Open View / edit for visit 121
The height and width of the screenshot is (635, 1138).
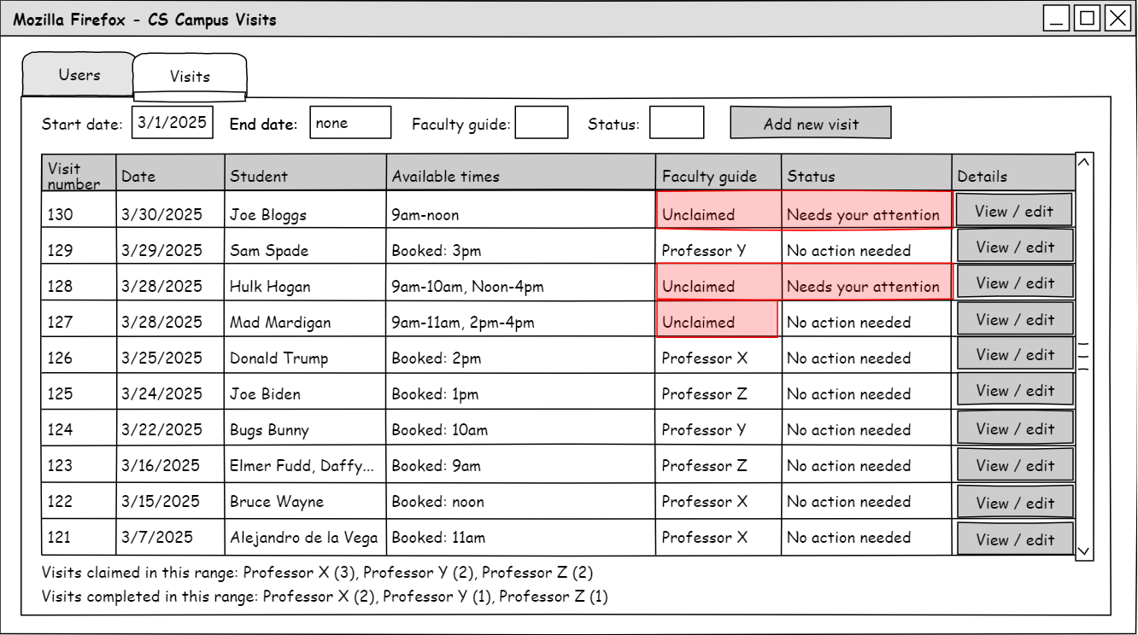point(1014,539)
